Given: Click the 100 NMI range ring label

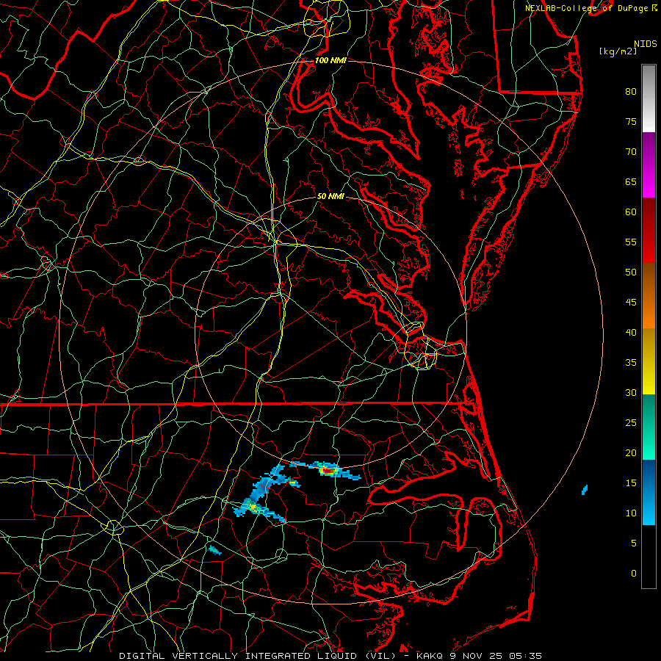Looking at the screenshot, I should point(330,60).
